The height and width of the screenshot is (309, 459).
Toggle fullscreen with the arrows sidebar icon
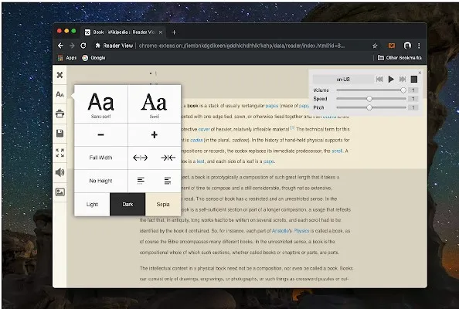pos(59,153)
